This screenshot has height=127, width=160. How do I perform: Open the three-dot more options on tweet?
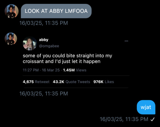coord(126,41)
